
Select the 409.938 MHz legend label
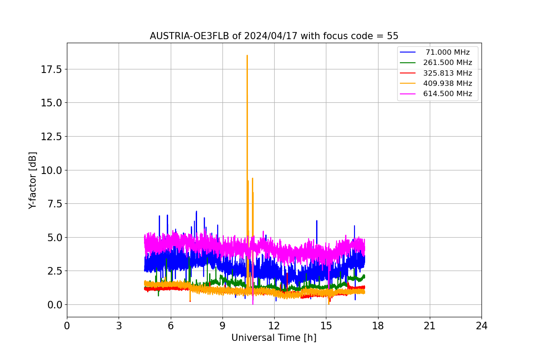point(448,83)
